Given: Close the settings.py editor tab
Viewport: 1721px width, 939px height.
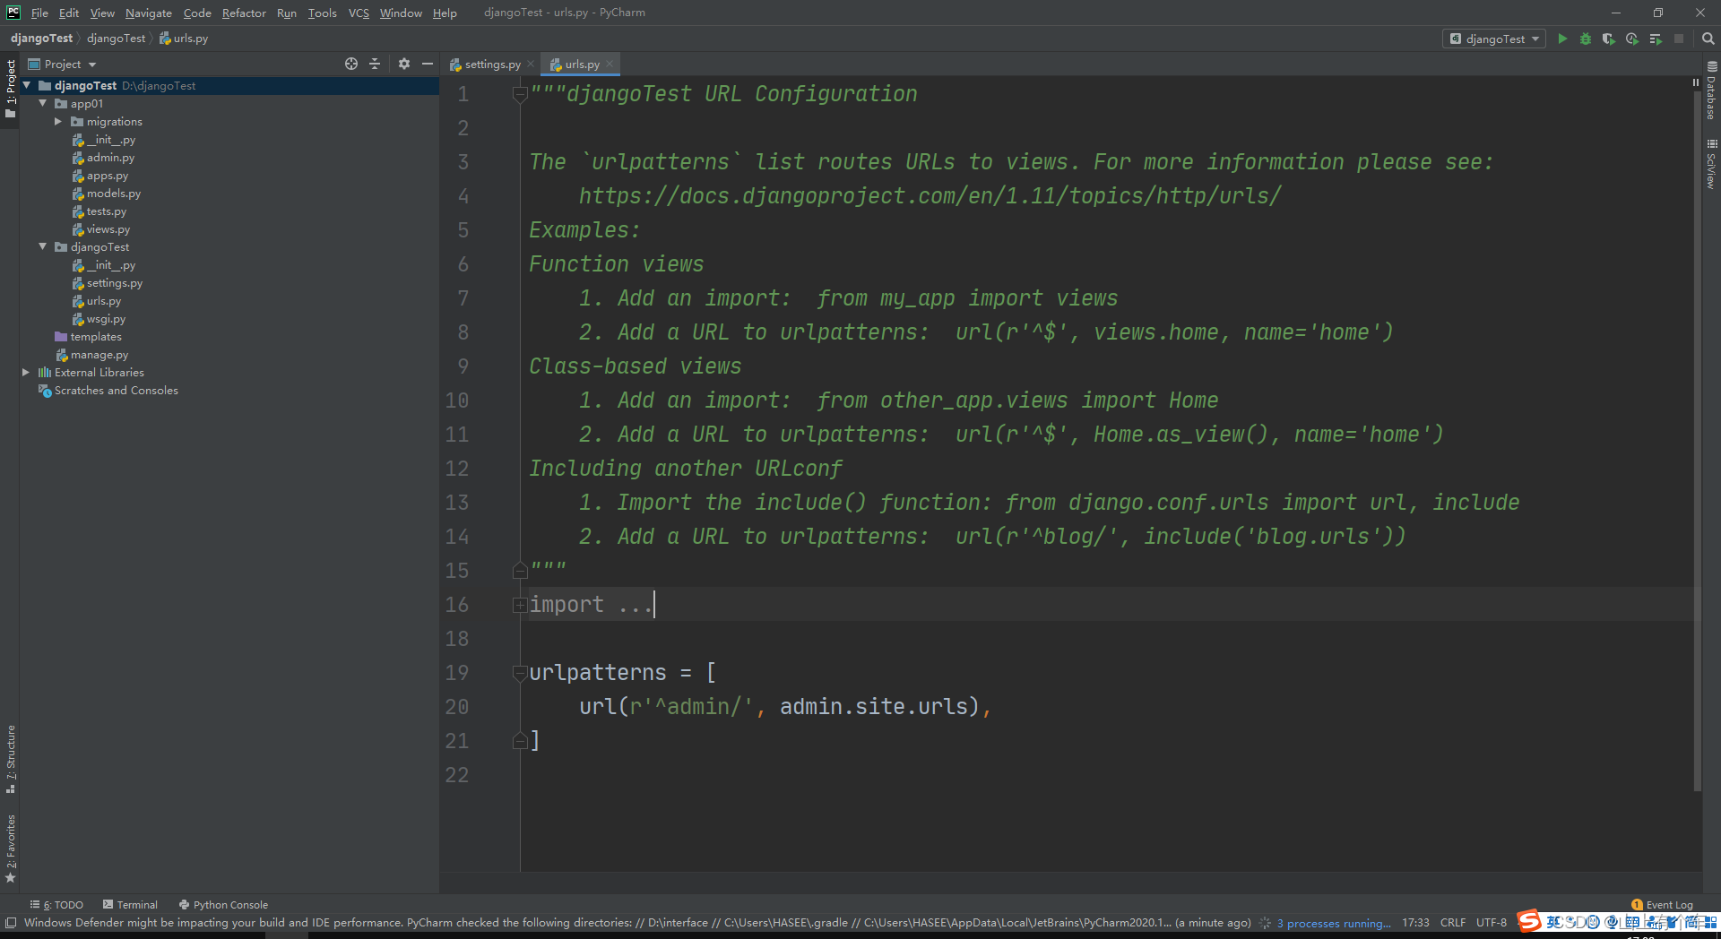Looking at the screenshot, I should click(531, 64).
